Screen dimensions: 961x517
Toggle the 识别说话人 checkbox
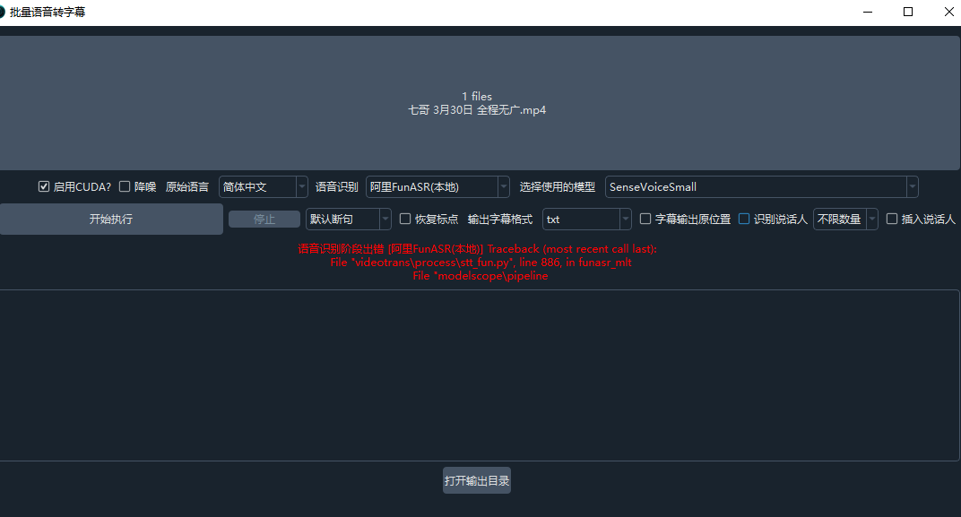(744, 219)
